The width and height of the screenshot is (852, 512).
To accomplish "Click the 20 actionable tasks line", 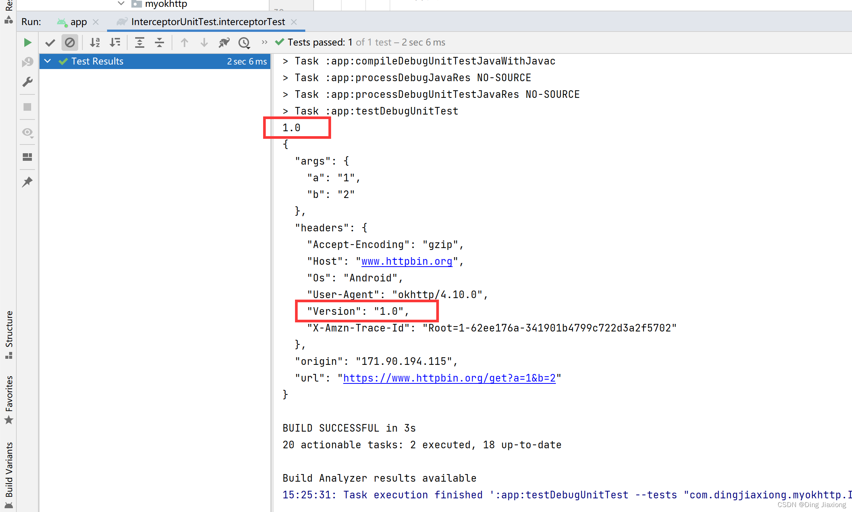I will (422, 445).
